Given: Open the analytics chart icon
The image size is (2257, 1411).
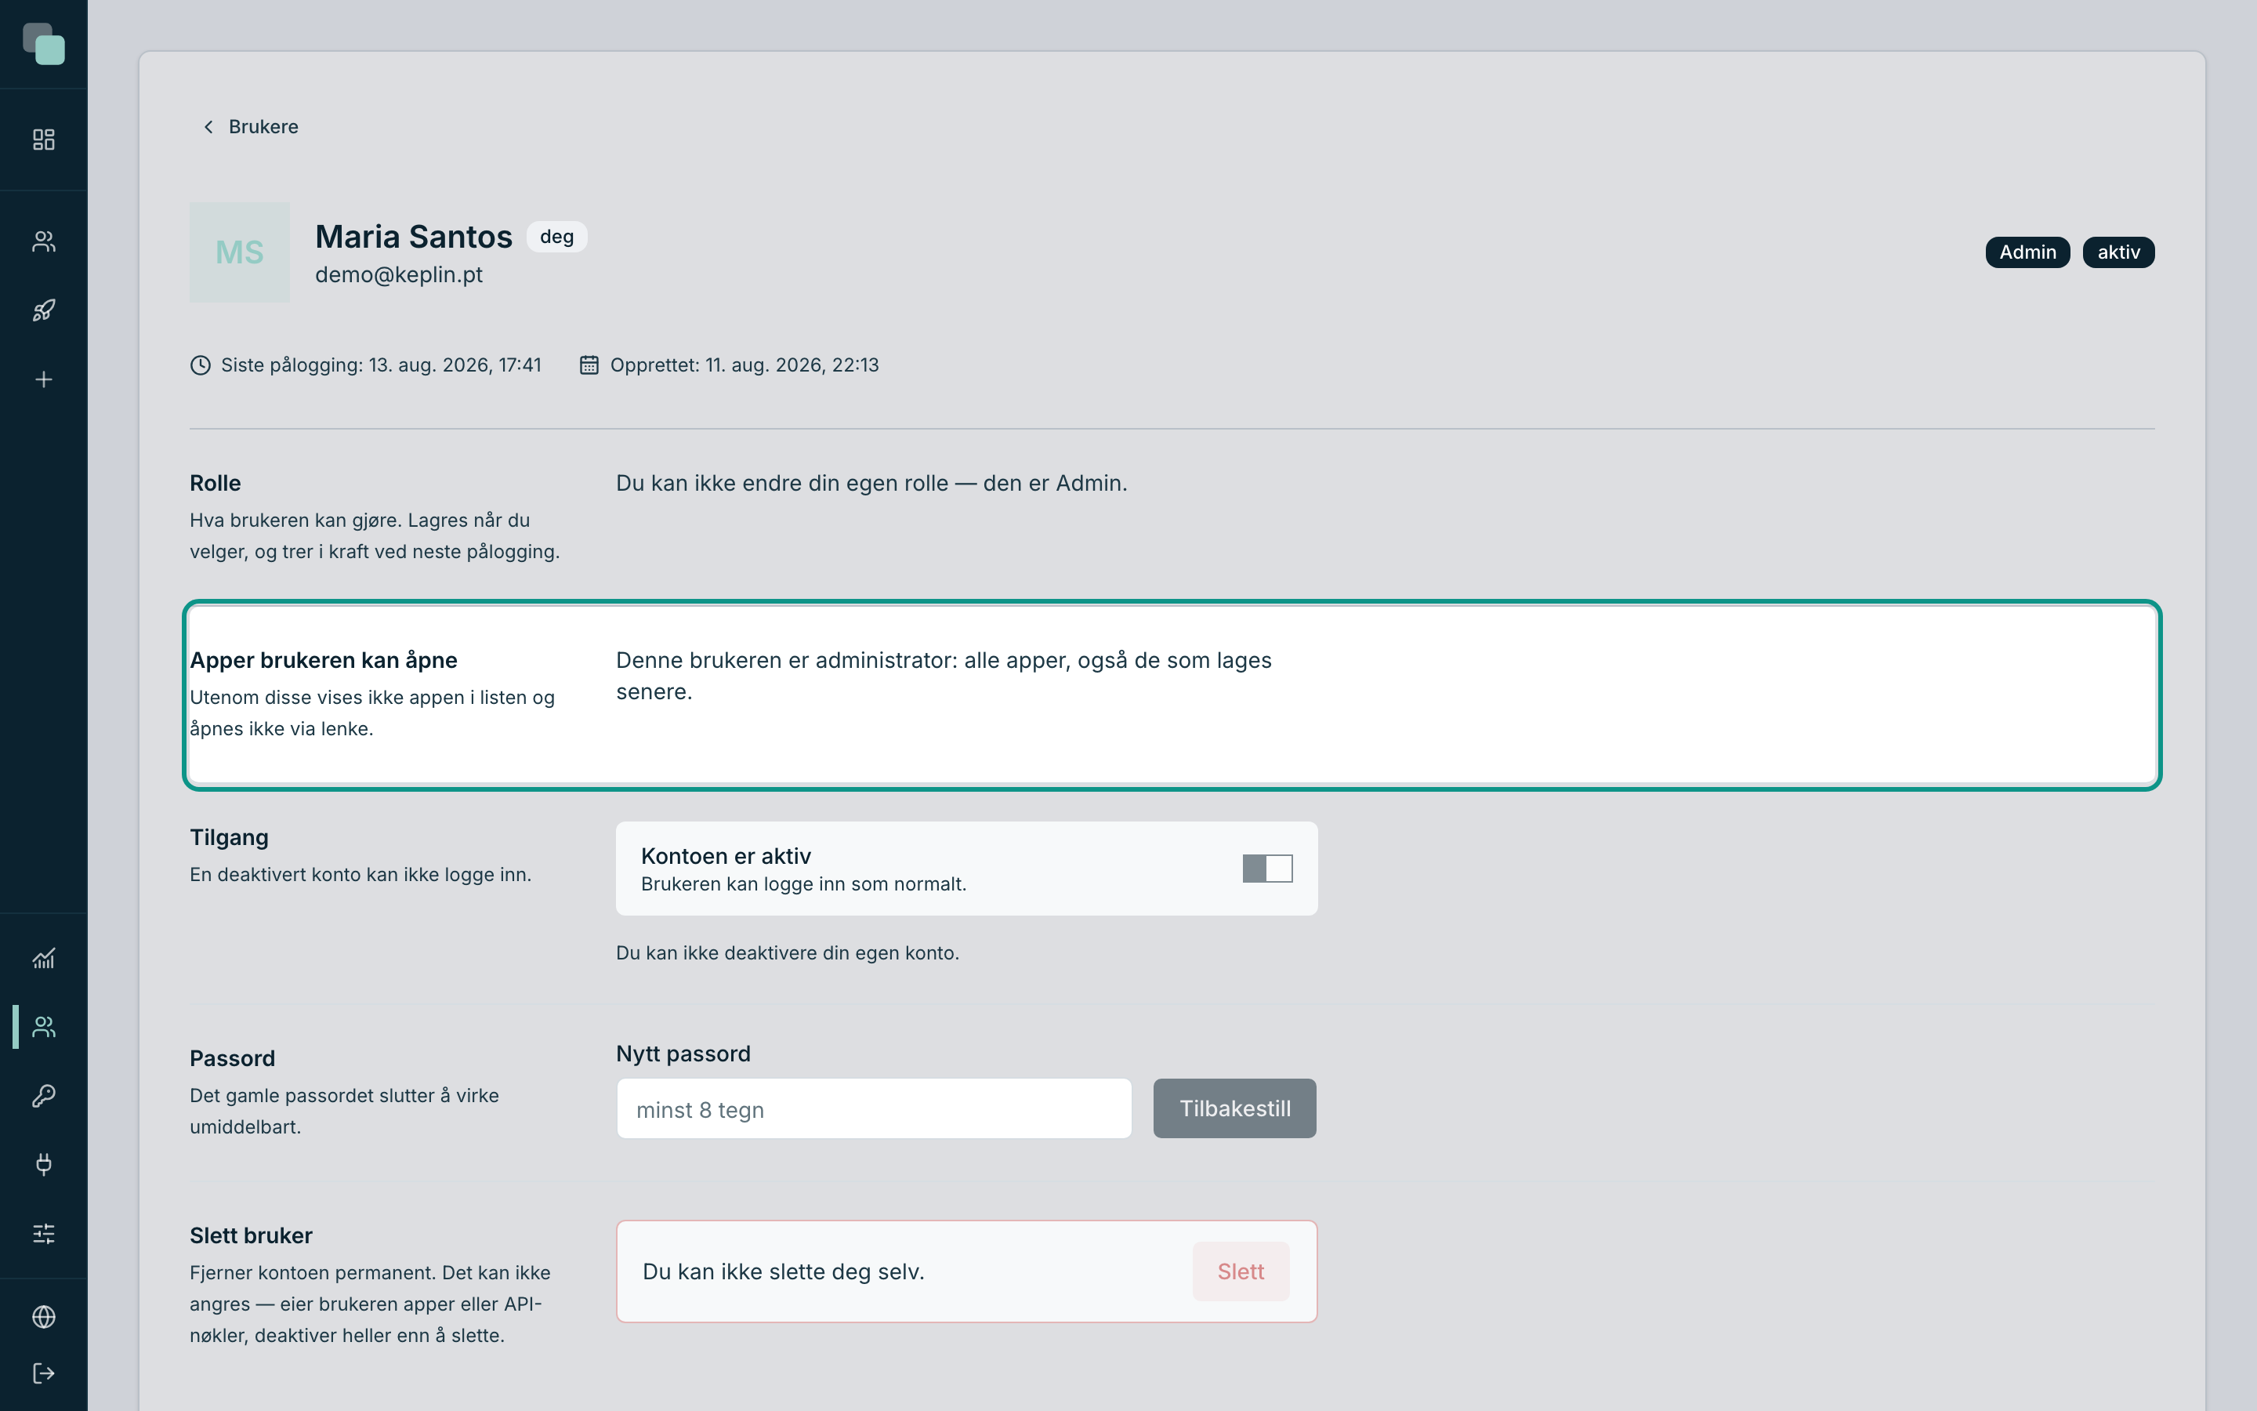Looking at the screenshot, I should coord(44,959).
